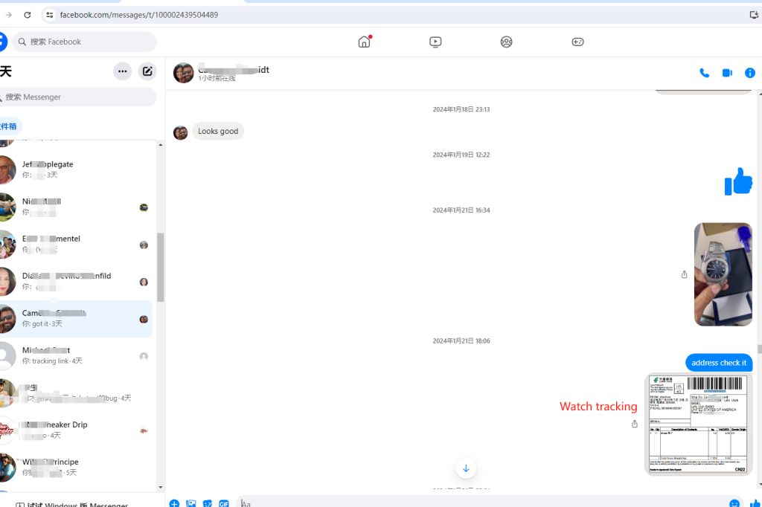The height and width of the screenshot is (507, 762).
Task: Click the 搜索 Facebook search box
Action: click(86, 42)
